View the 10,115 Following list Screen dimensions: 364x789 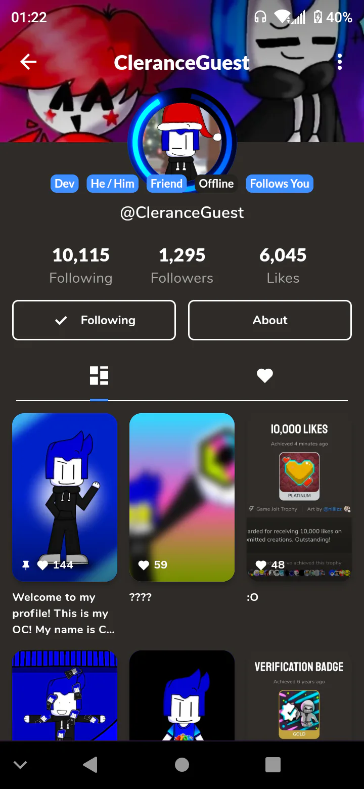[x=81, y=266]
